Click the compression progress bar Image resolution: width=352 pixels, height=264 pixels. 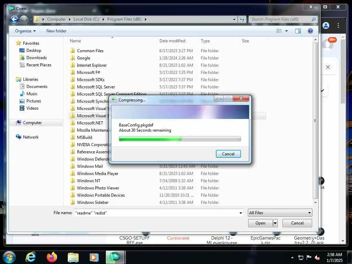point(179,139)
